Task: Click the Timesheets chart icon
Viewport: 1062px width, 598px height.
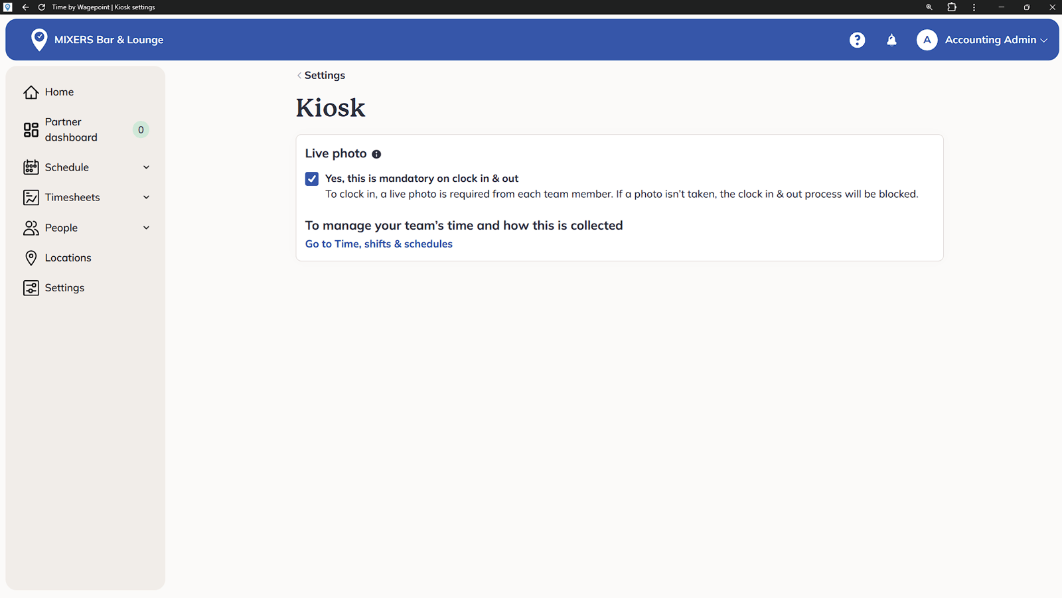Action: (x=31, y=197)
